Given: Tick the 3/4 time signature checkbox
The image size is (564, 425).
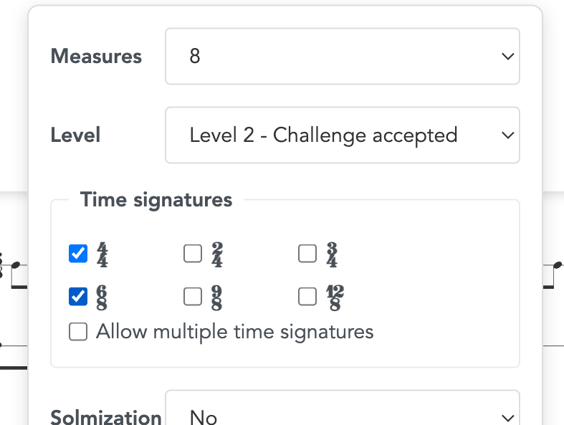Looking at the screenshot, I should coord(307,254).
